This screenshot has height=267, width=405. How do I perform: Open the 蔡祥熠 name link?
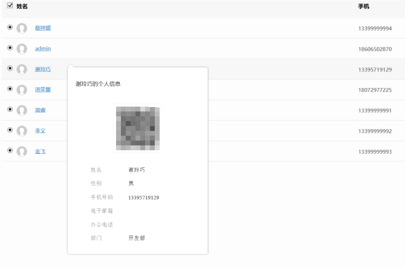click(43, 28)
